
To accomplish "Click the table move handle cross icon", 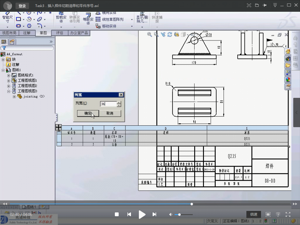I will tap(59, 127).
